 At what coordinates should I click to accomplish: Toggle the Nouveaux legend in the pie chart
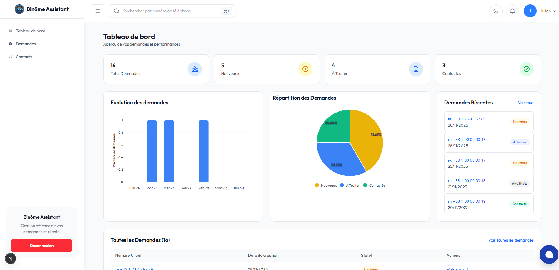pos(325,185)
